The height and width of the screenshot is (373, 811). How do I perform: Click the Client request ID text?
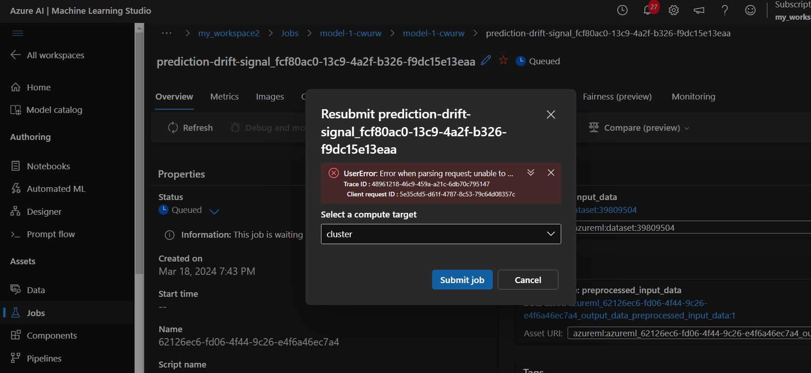pos(431,194)
